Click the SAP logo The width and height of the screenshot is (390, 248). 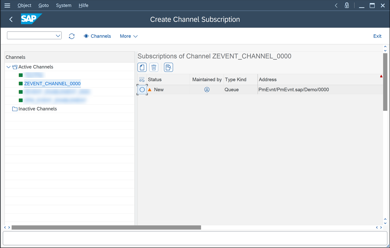click(x=31, y=19)
